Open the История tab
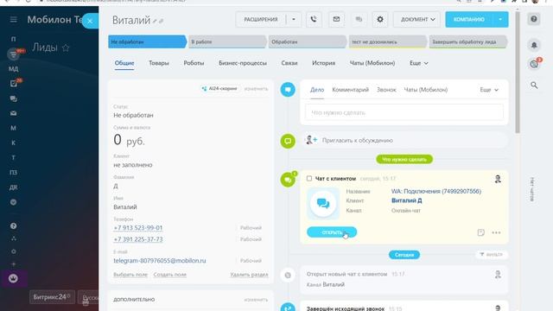 [x=323, y=63]
